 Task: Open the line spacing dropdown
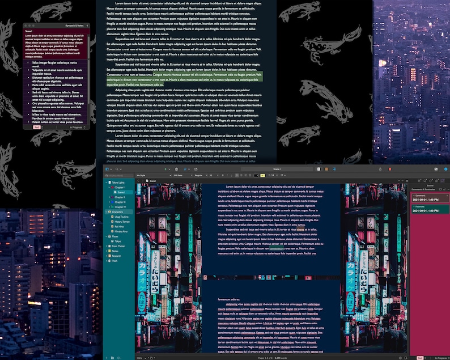point(273,175)
